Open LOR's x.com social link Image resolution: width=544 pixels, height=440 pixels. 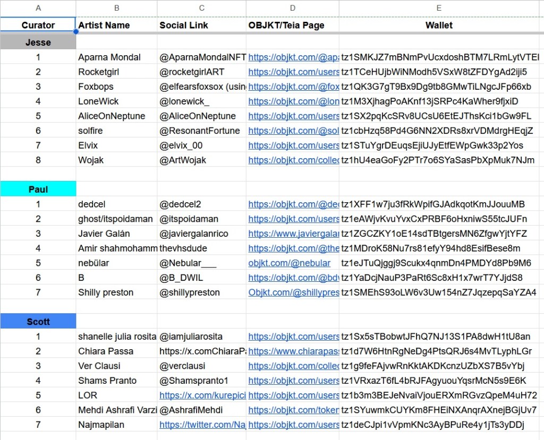(x=202, y=395)
